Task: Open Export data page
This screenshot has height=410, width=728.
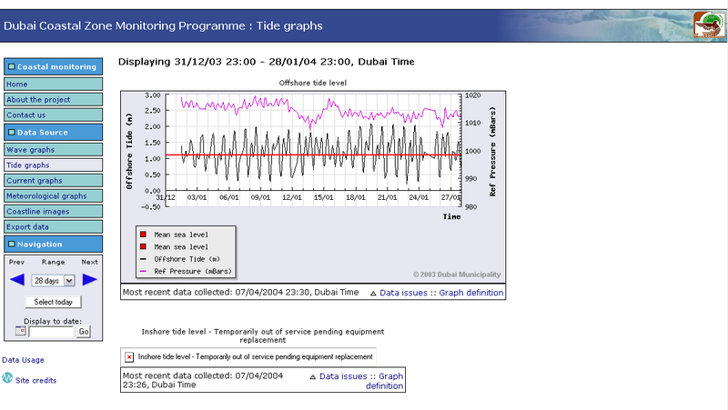Action: click(53, 226)
